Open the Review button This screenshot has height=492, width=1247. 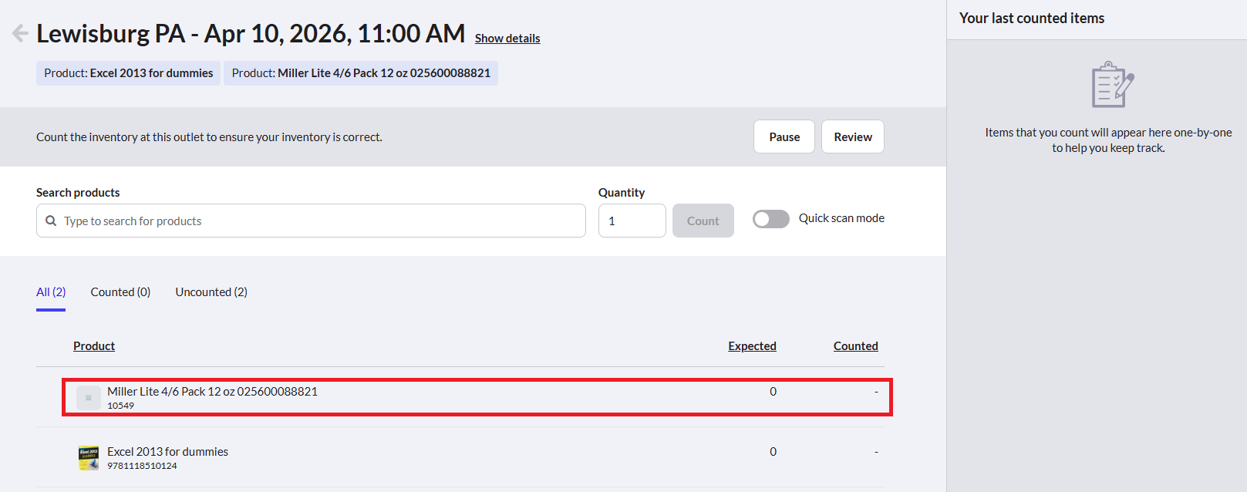[853, 136]
